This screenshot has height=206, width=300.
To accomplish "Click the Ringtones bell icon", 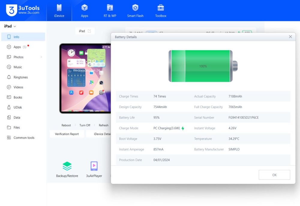I will [x=9, y=77].
